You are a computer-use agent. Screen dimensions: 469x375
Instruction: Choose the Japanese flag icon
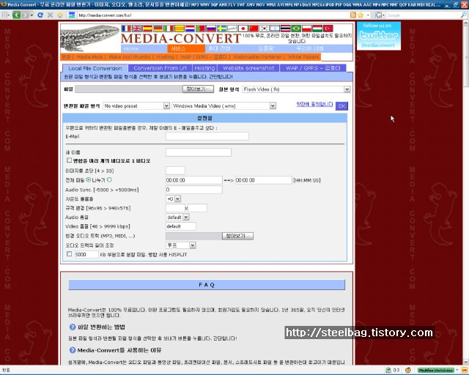click(x=243, y=29)
